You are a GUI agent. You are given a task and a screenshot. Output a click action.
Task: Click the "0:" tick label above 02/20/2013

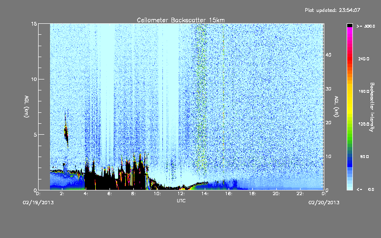(324, 194)
